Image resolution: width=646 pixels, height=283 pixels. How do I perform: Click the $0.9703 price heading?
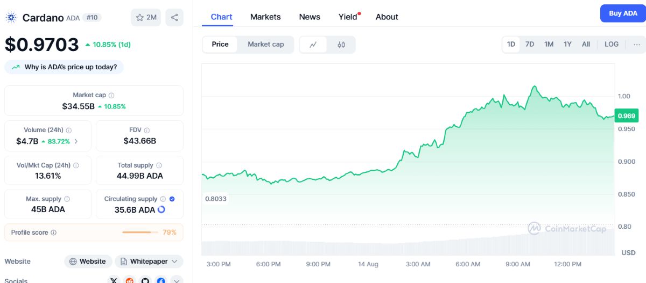[x=42, y=45]
